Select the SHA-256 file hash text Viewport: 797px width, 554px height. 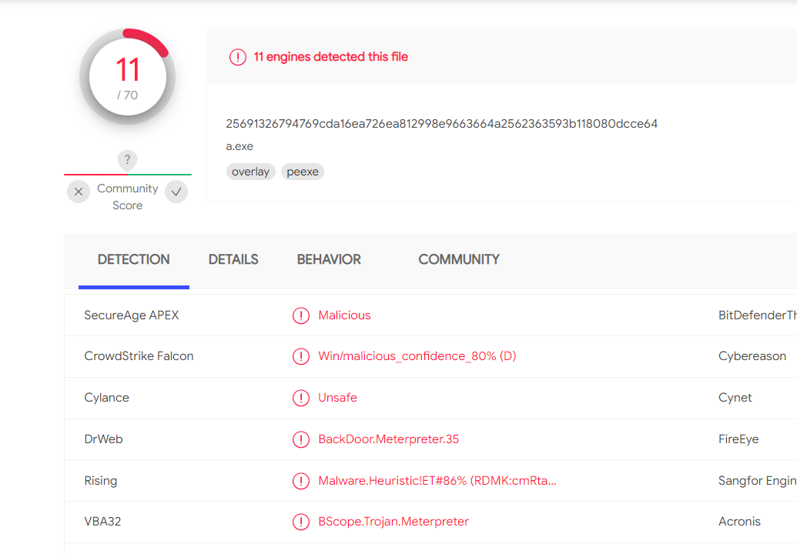click(442, 124)
